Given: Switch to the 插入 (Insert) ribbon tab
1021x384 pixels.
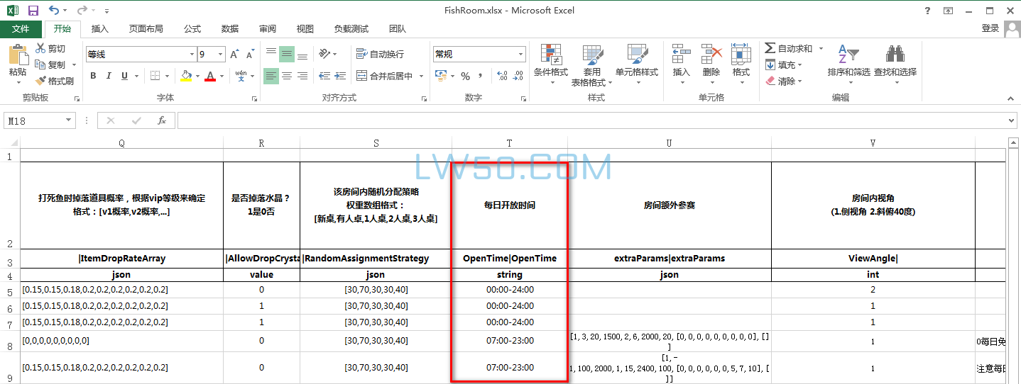Looking at the screenshot, I should pos(100,29).
